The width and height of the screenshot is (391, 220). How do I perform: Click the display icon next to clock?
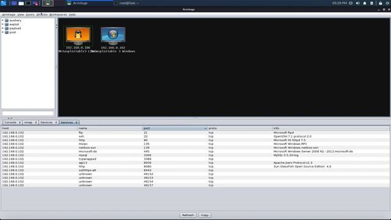click(351, 3)
